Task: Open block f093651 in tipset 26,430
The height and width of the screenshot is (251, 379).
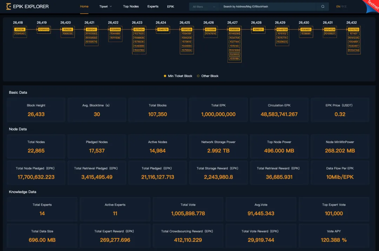Action: 306,29
